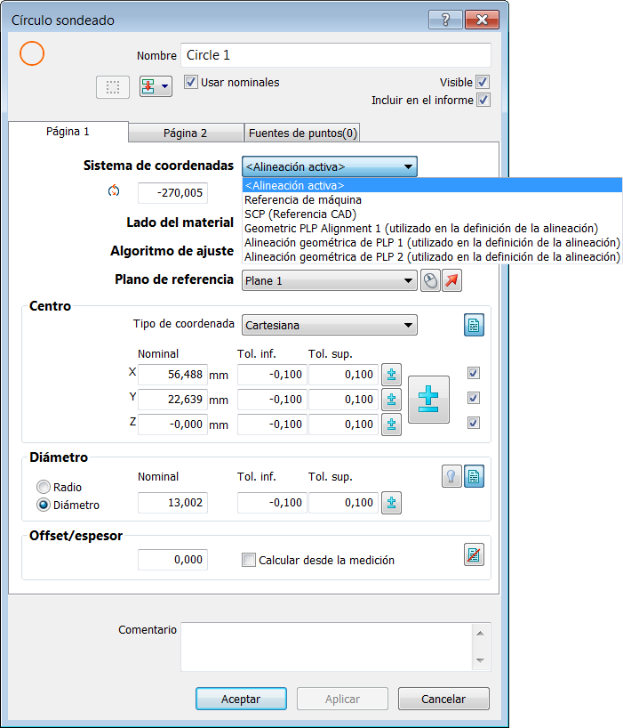The height and width of the screenshot is (728, 623).
Task: Click the Aceptar button
Action: click(x=241, y=699)
